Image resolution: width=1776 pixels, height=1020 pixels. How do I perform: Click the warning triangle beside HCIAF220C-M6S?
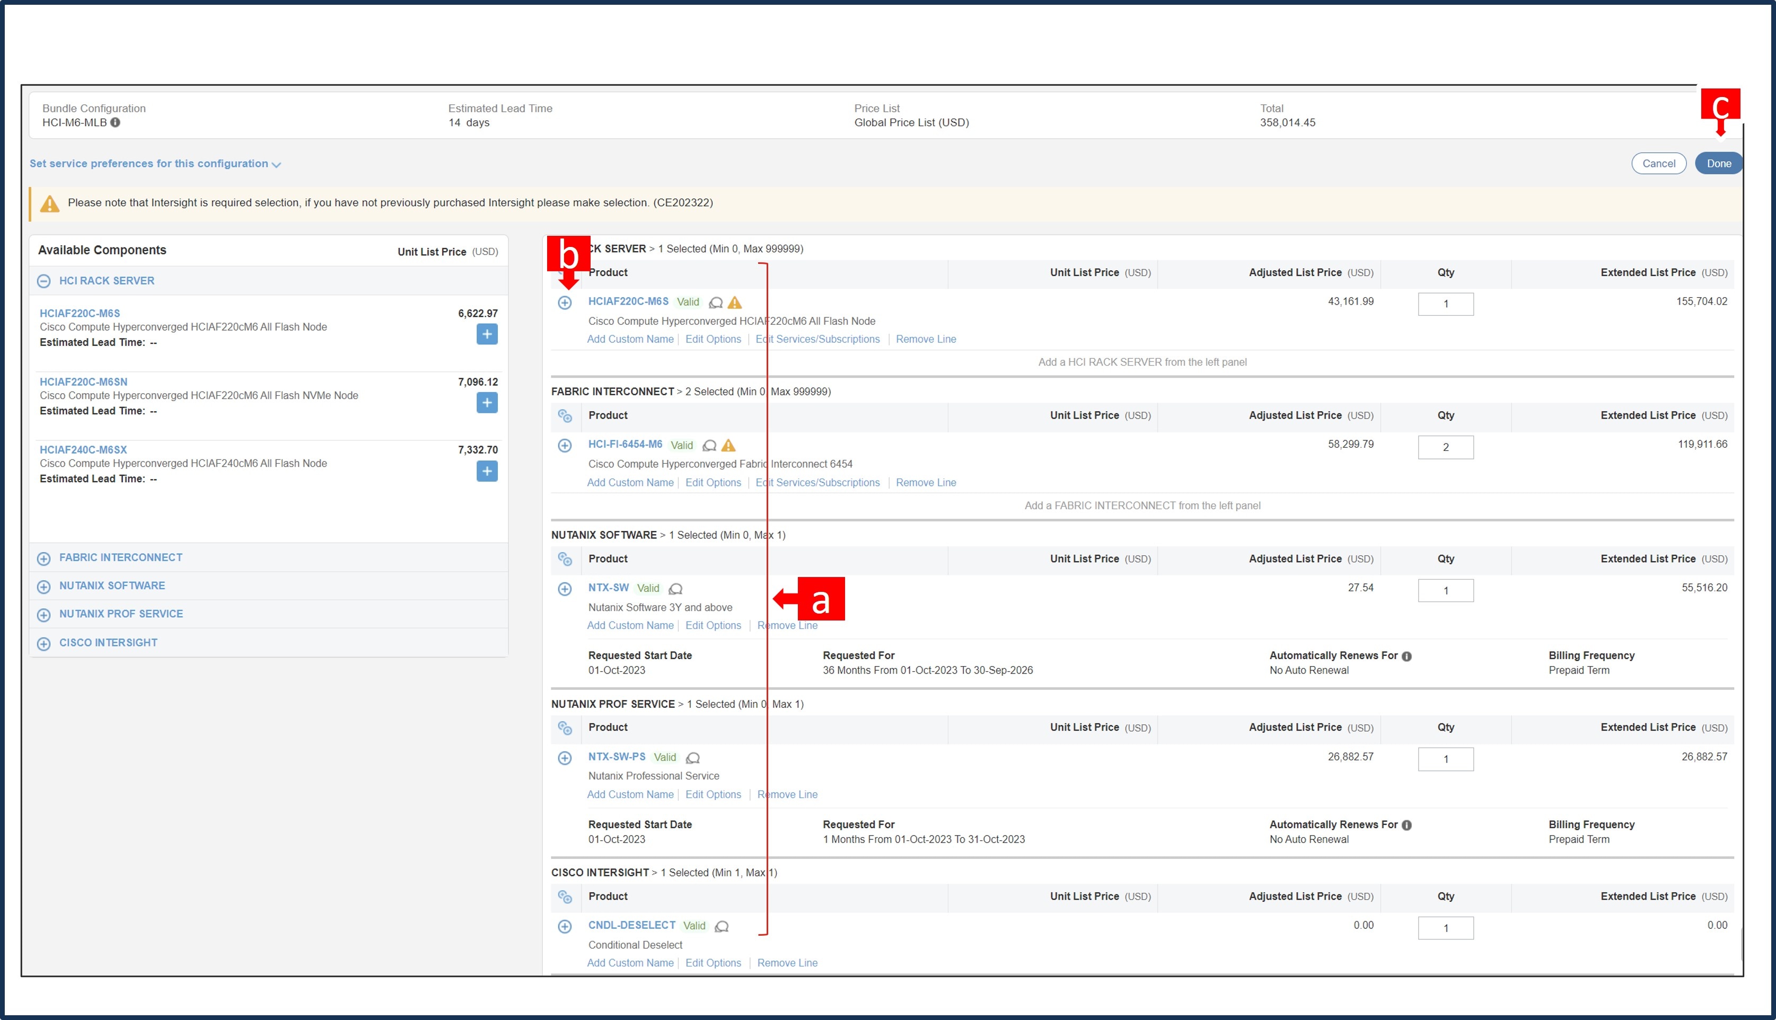pyautogui.click(x=733, y=302)
